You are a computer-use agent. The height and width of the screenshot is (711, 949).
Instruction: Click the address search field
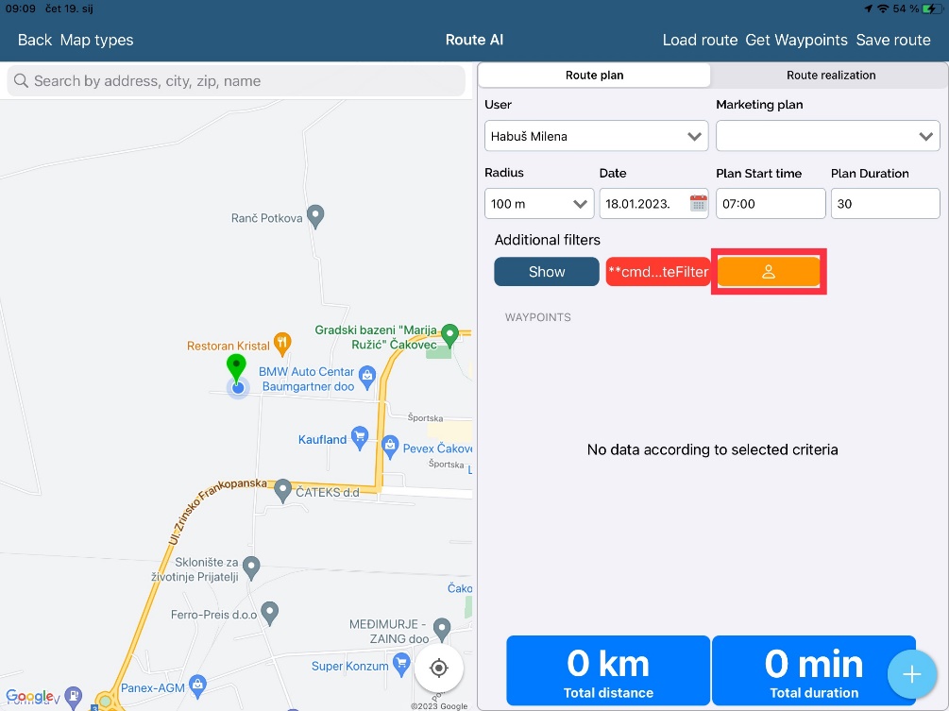(x=236, y=81)
